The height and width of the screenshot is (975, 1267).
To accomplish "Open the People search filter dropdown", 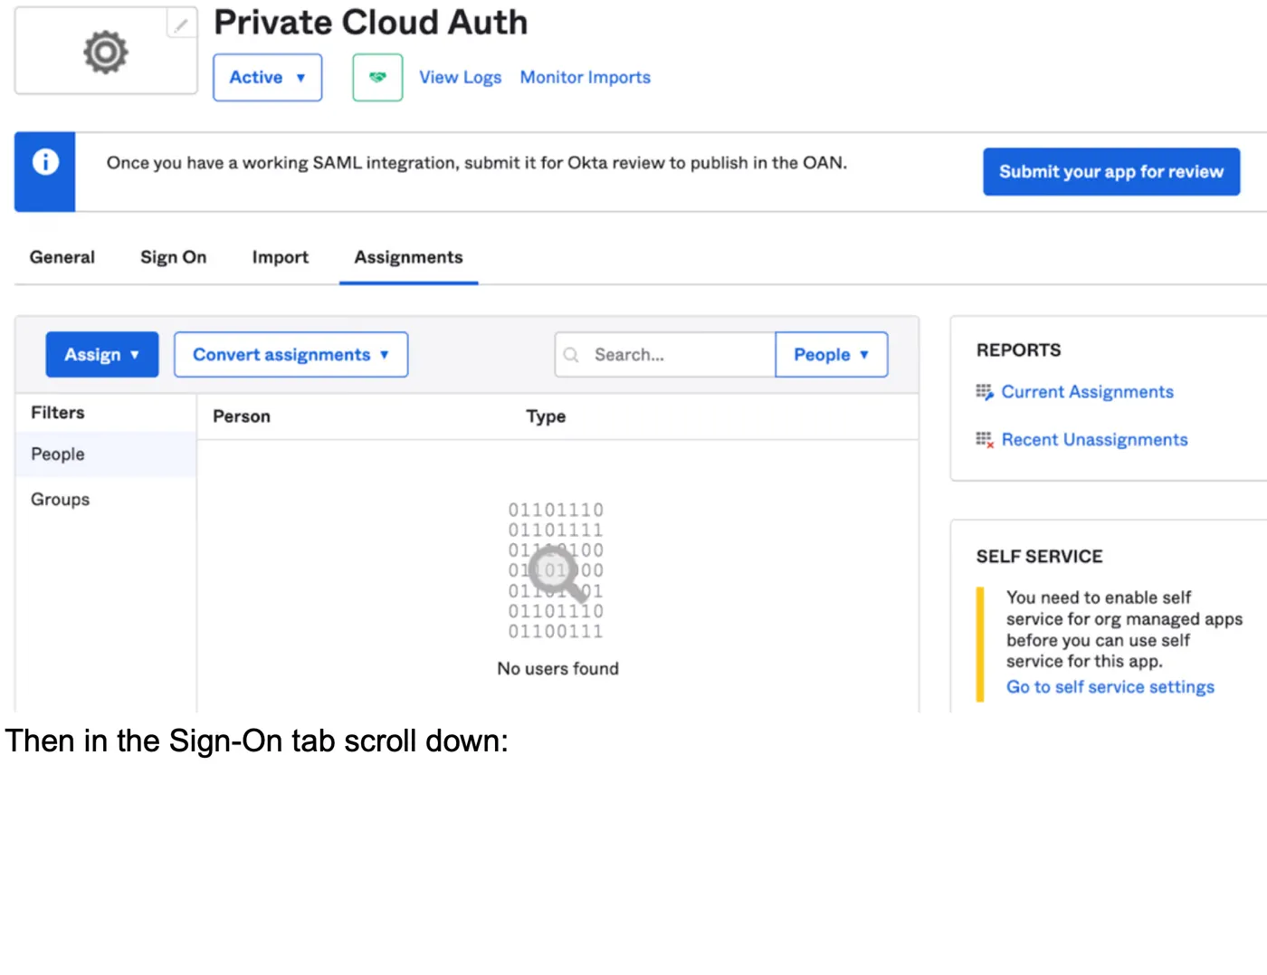I will click(832, 355).
